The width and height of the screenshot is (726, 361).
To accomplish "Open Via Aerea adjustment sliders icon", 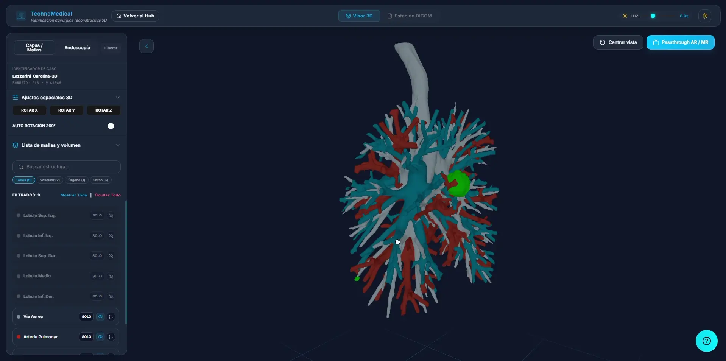I will [x=111, y=317].
